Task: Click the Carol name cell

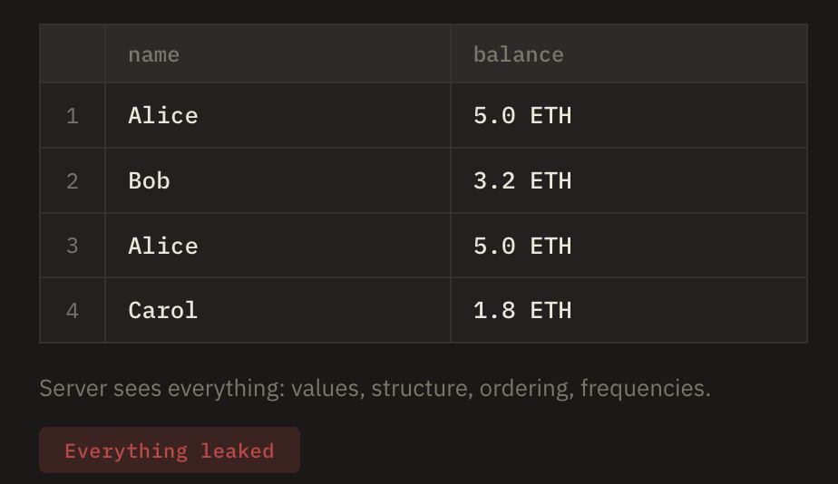Action: (x=163, y=310)
